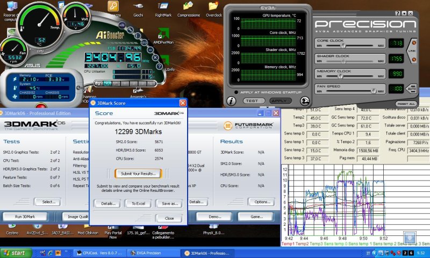The width and height of the screenshot is (430, 258).
Task: Click the Temp2 value field 45,0 C
Action: coord(317,118)
